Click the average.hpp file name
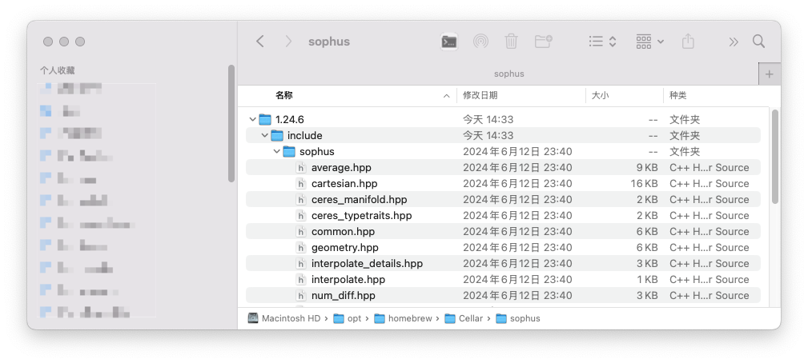 tap(341, 168)
